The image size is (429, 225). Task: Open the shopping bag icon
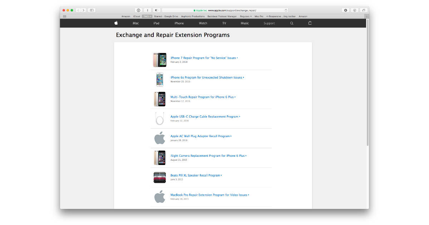[x=310, y=23]
